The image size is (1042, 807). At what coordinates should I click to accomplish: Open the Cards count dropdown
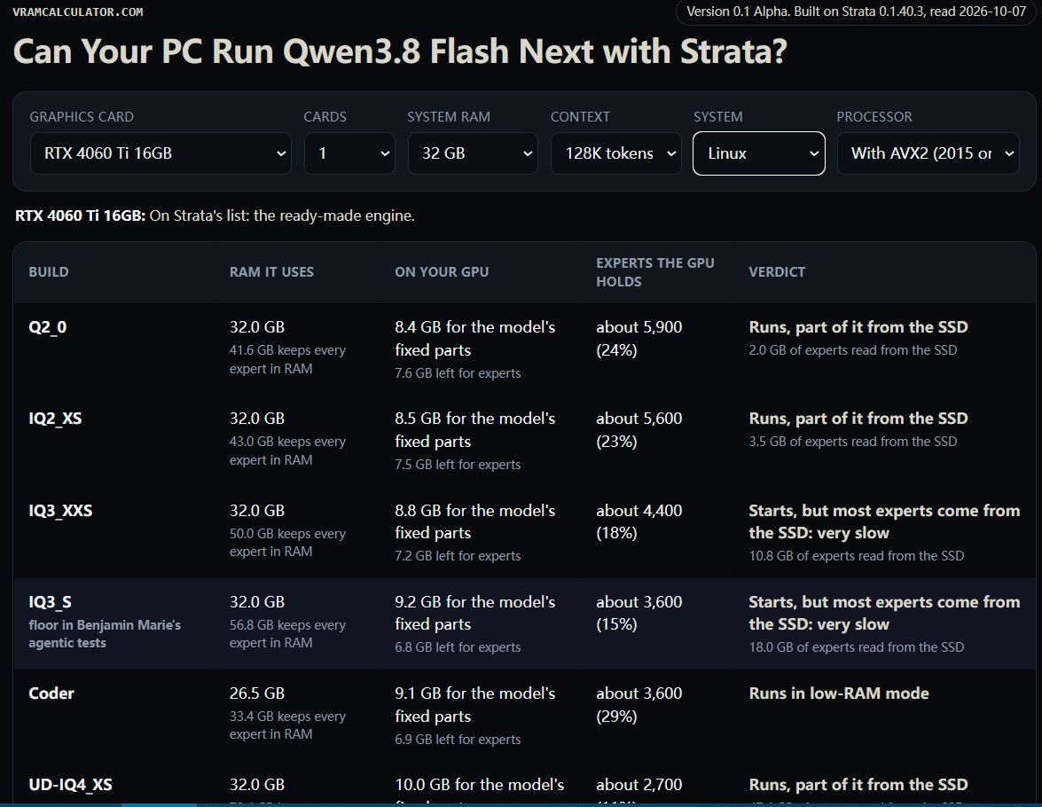(x=349, y=153)
